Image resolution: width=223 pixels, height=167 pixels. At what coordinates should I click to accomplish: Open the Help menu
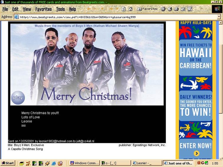[x=73, y=9]
